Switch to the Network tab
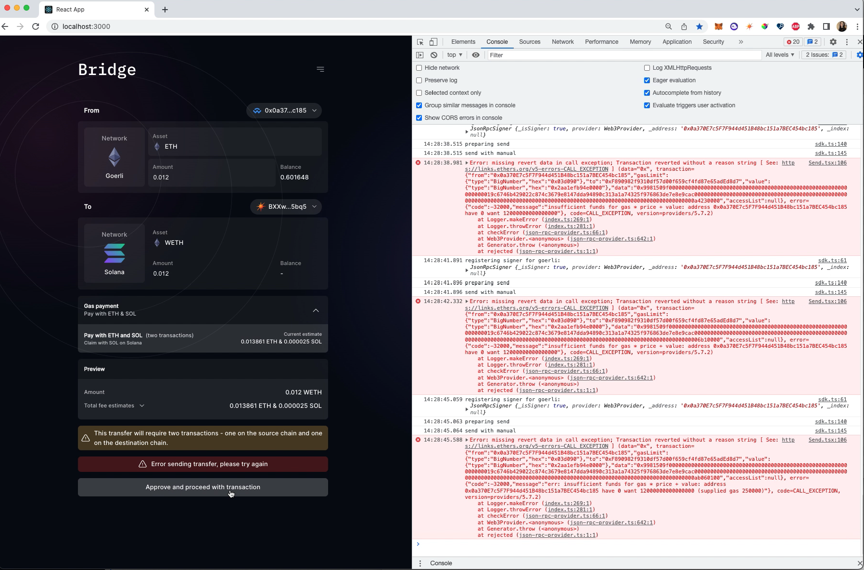Image resolution: width=864 pixels, height=570 pixels. [x=562, y=42]
